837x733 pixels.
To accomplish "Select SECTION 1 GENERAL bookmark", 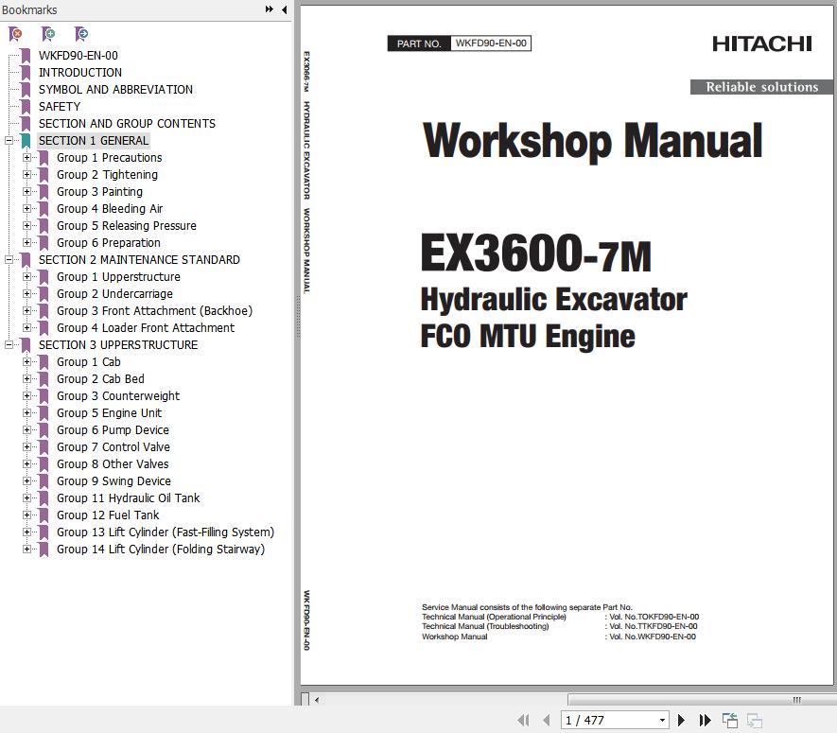I will click(x=94, y=140).
